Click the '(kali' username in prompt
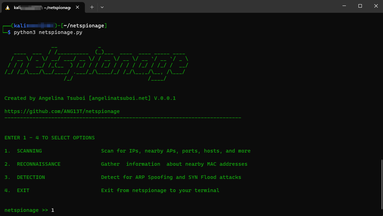The width and height of the screenshot is (383, 216). [x=19, y=26]
